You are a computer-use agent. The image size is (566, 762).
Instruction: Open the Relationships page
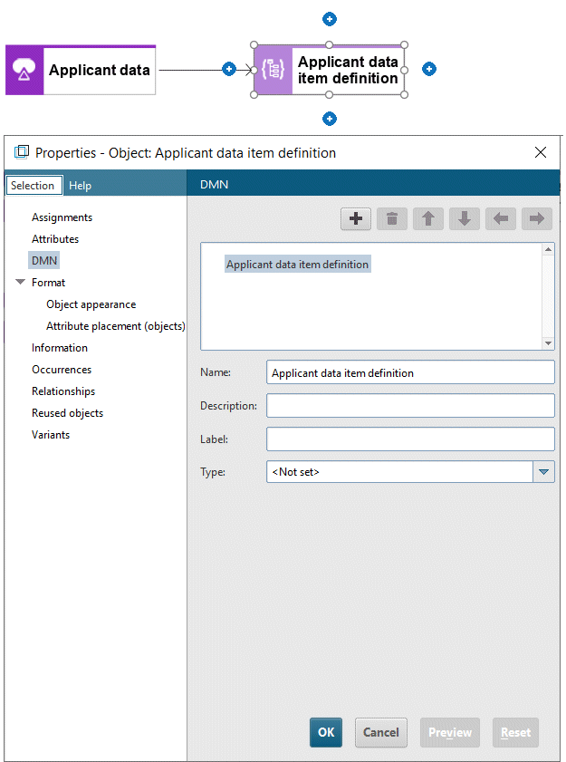(63, 391)
